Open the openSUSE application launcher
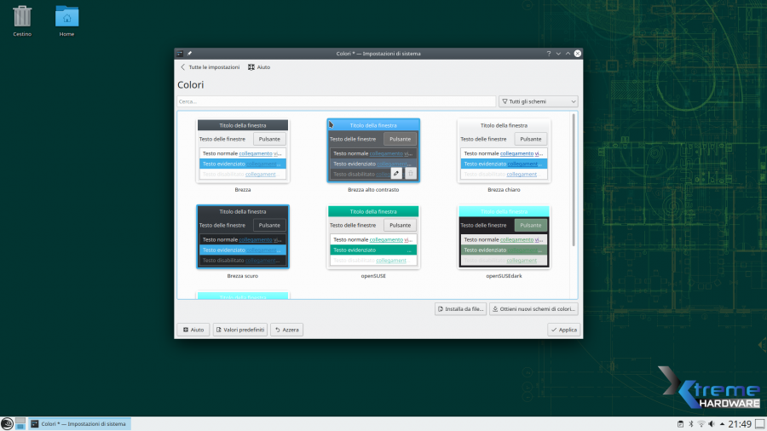The image size is (767, 431). pos(7,423)
